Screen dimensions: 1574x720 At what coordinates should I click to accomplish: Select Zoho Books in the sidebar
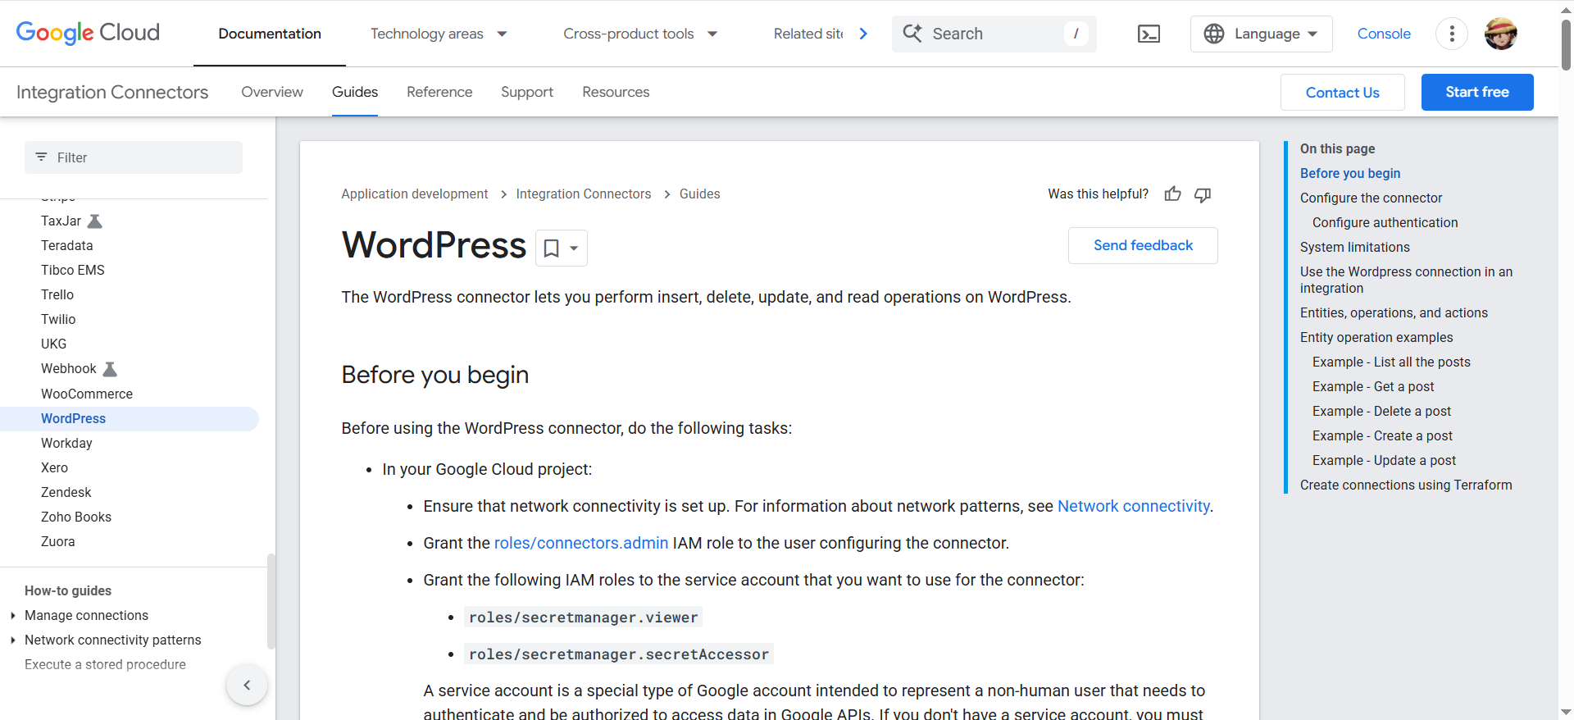(x=76, y=517)
